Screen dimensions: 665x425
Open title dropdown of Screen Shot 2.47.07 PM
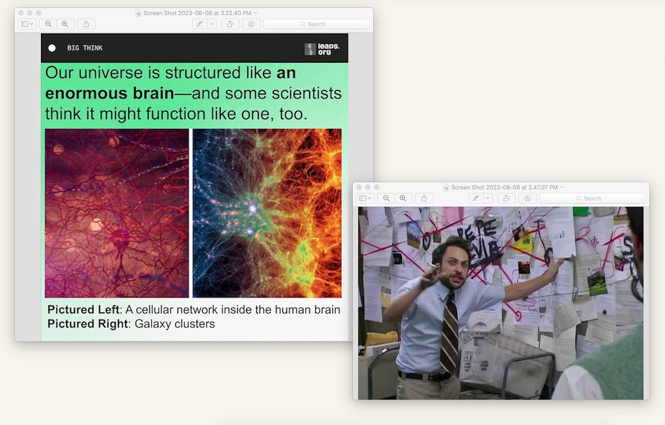(x=562, y=187)
